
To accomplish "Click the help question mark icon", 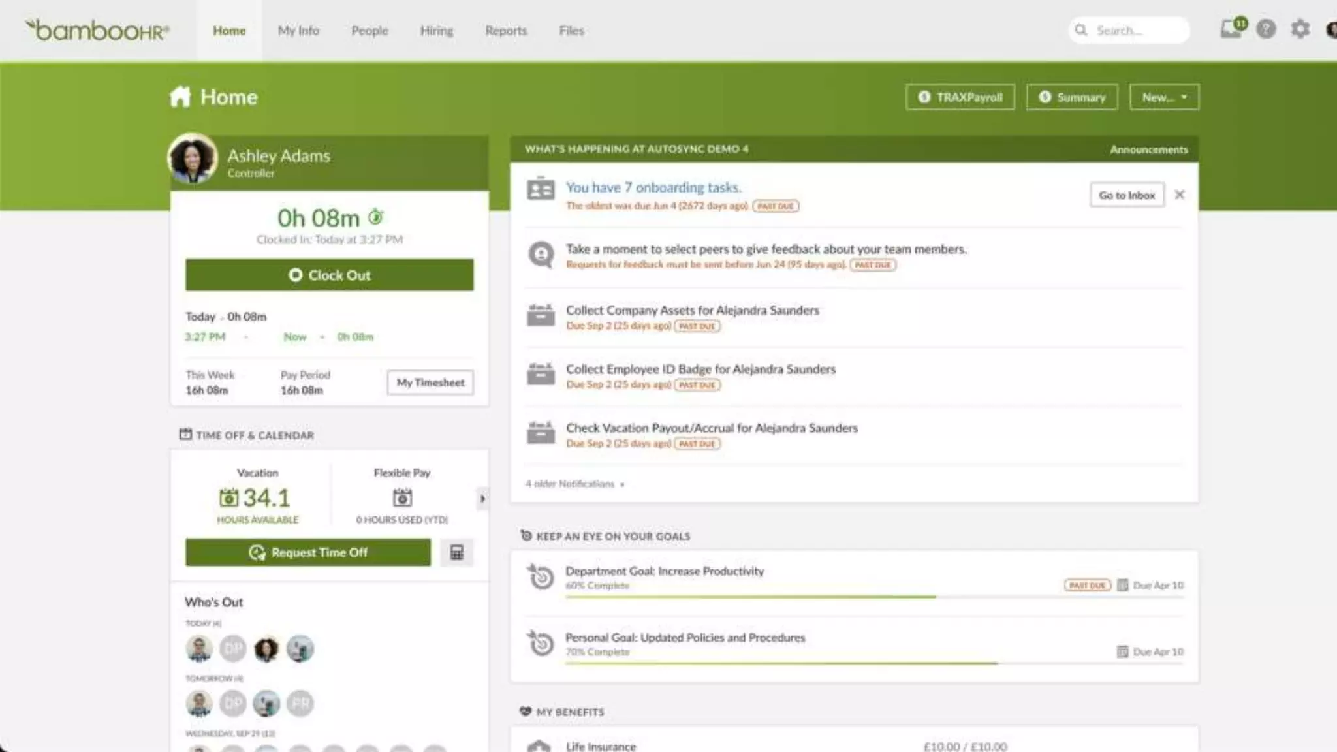I will [1266, 29].
